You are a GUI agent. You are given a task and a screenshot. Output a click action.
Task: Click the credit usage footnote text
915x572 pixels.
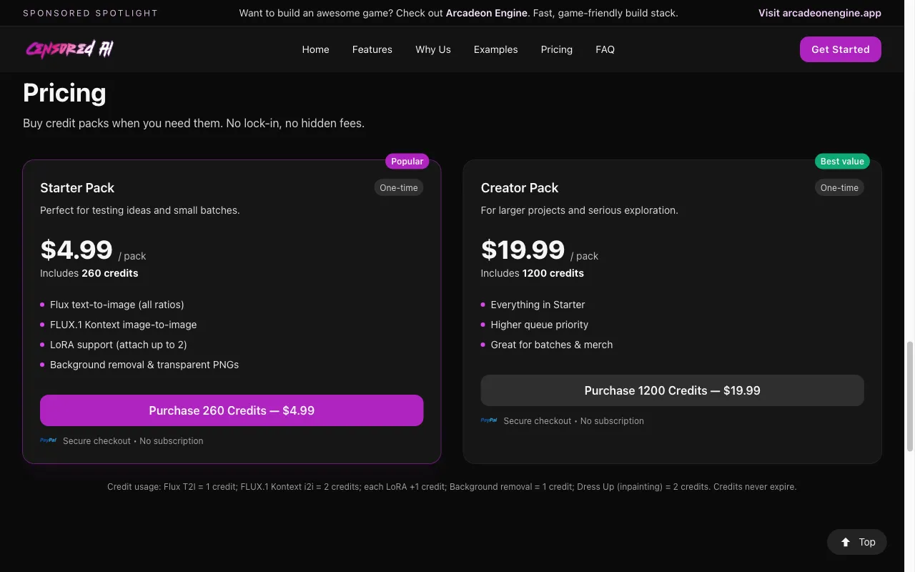[452, 487]
